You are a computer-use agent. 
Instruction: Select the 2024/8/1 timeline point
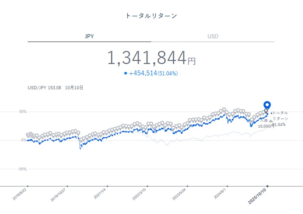[x=227, y=186]
